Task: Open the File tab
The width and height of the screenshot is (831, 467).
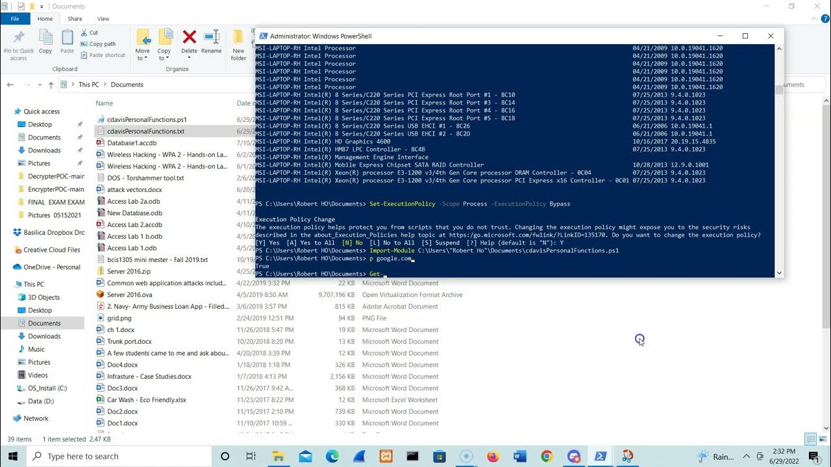Action: 15,19
